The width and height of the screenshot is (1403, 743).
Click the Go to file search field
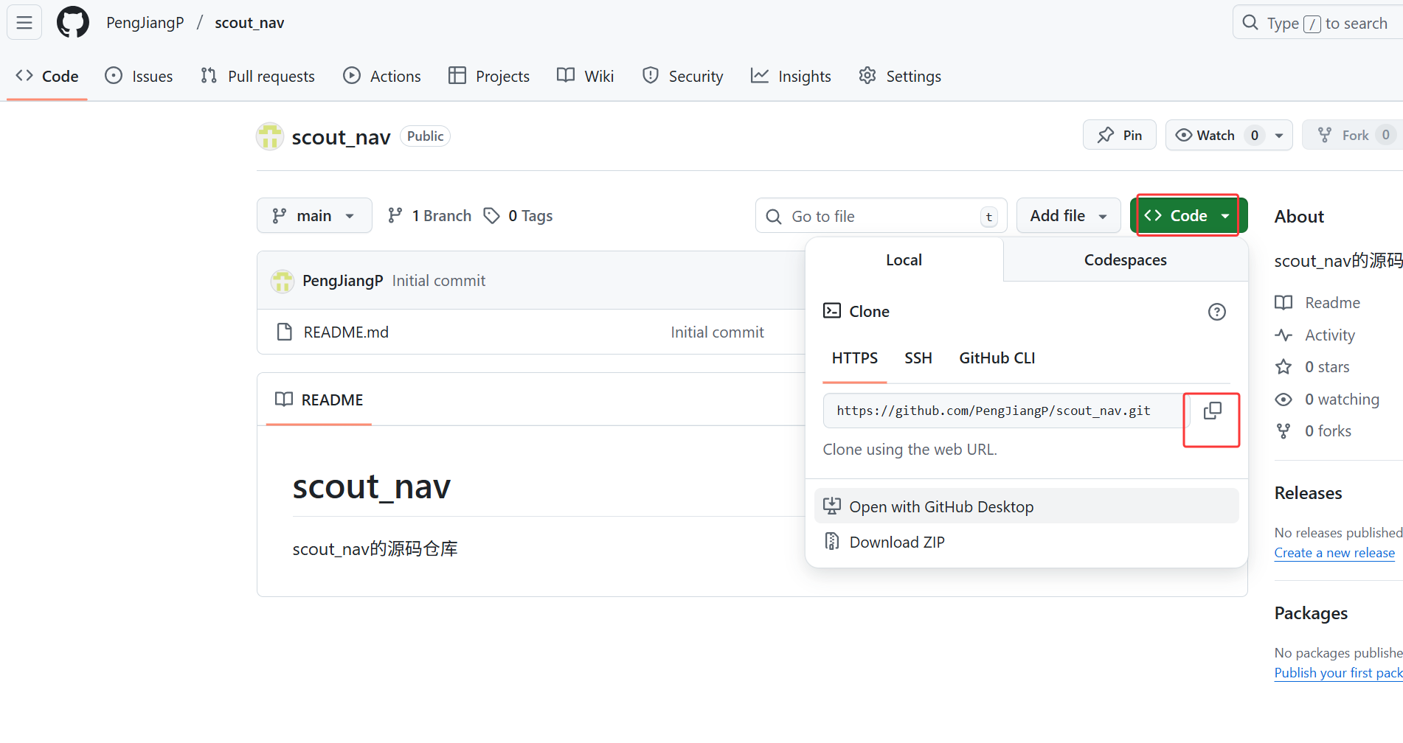point(881,216)
